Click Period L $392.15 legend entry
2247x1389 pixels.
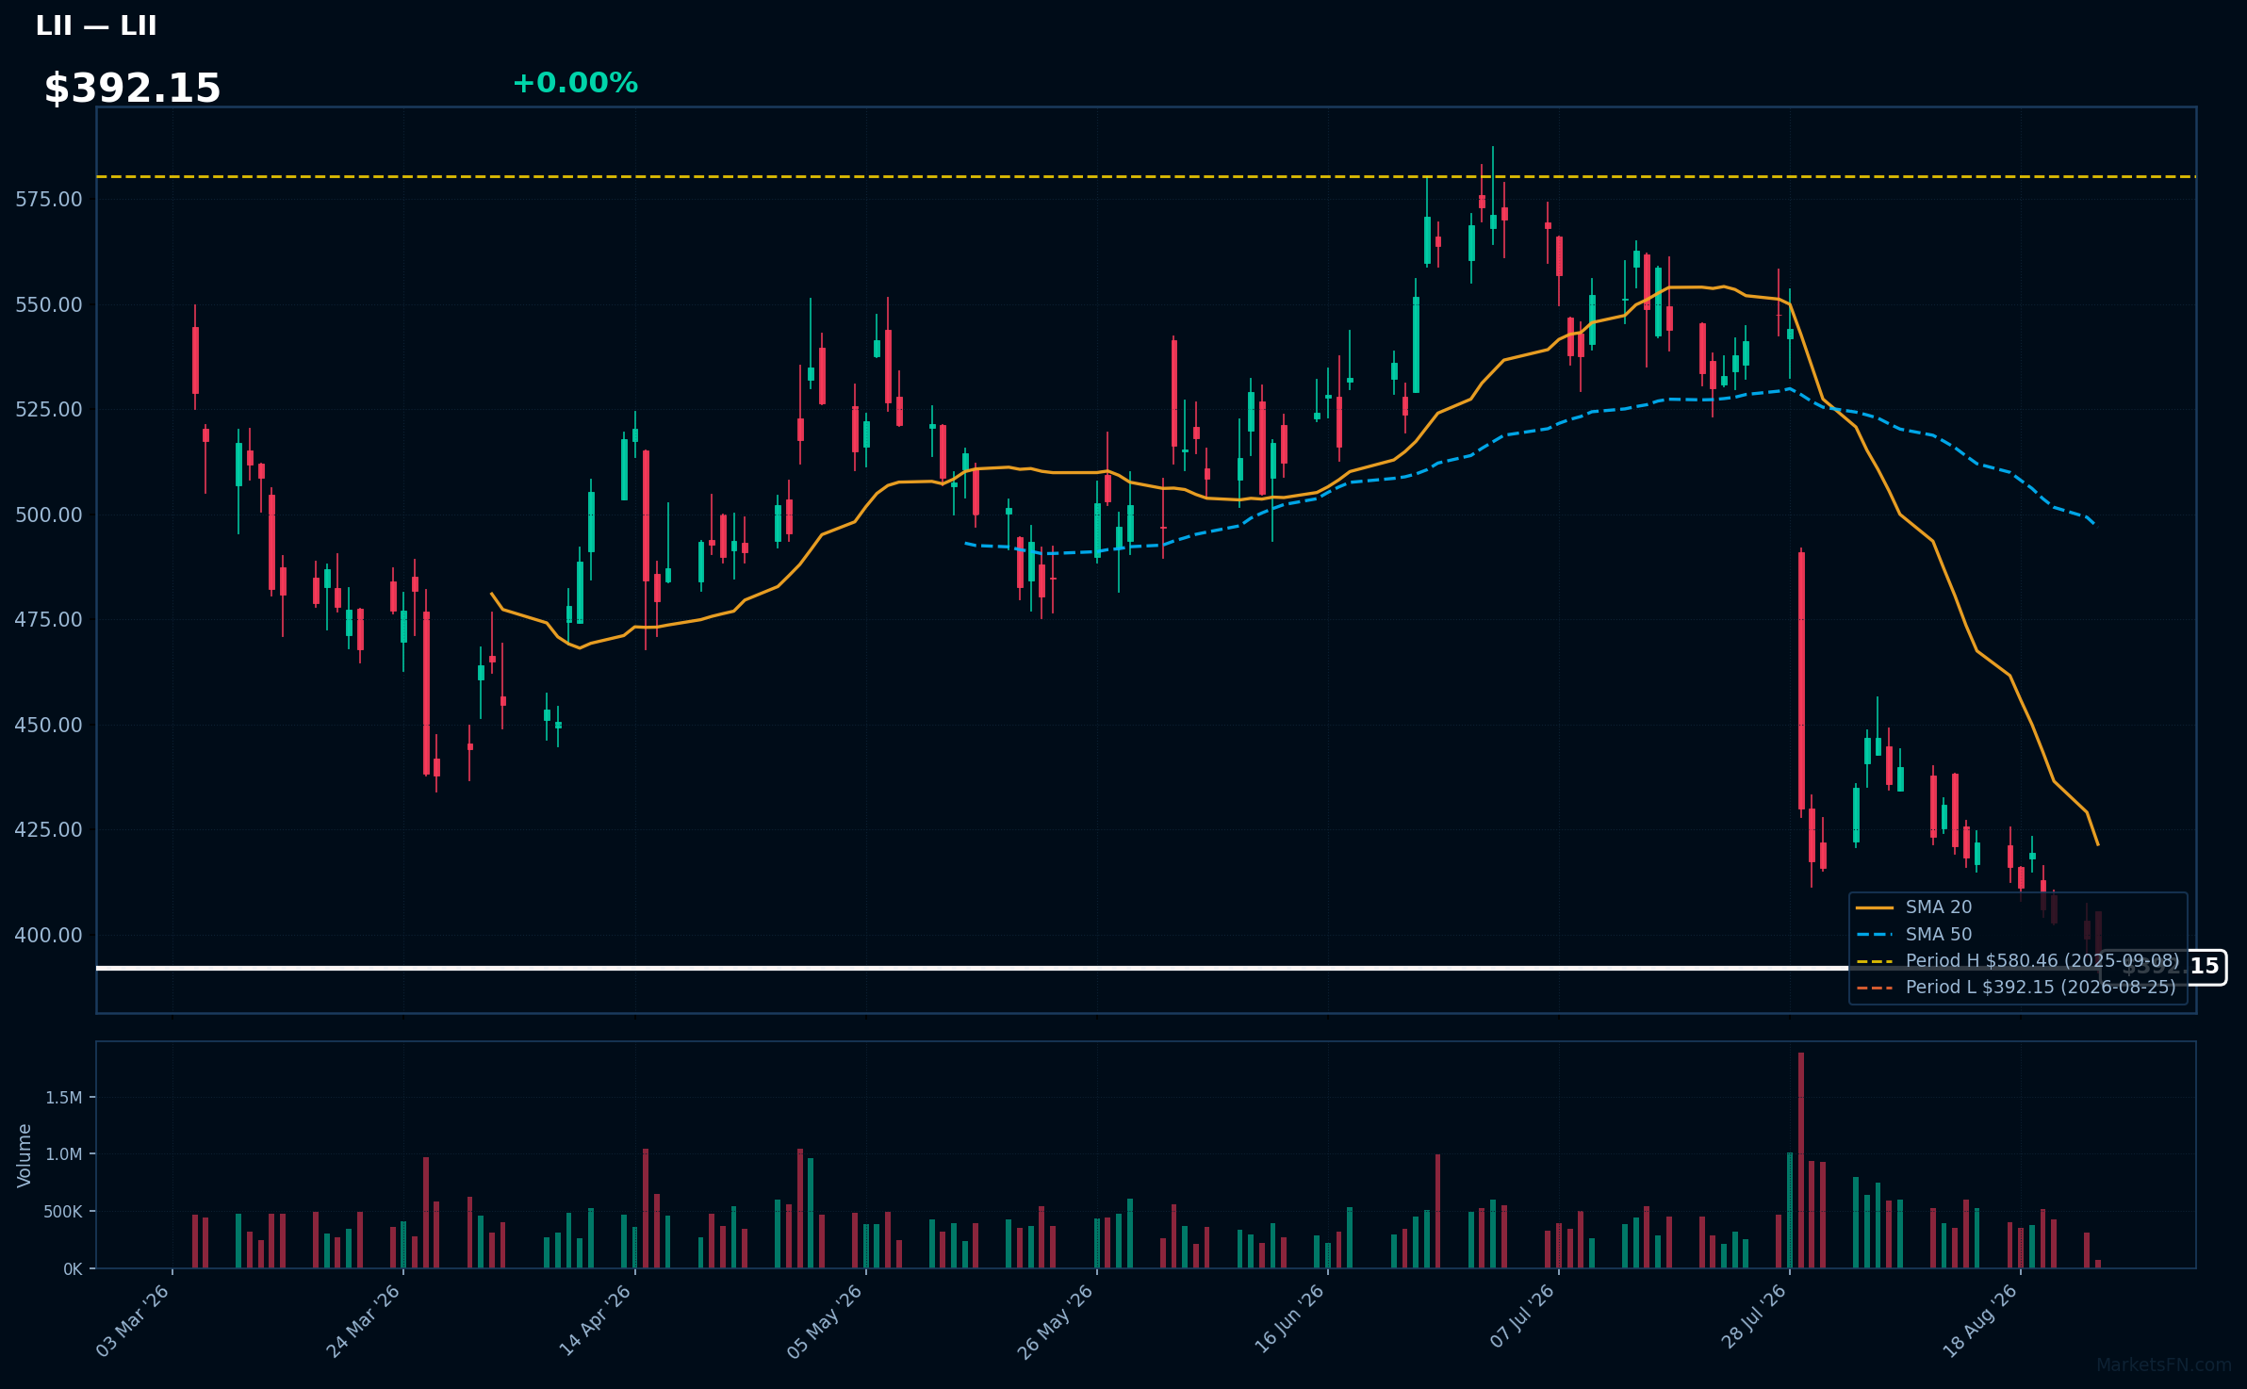(x=2015, y=987)
